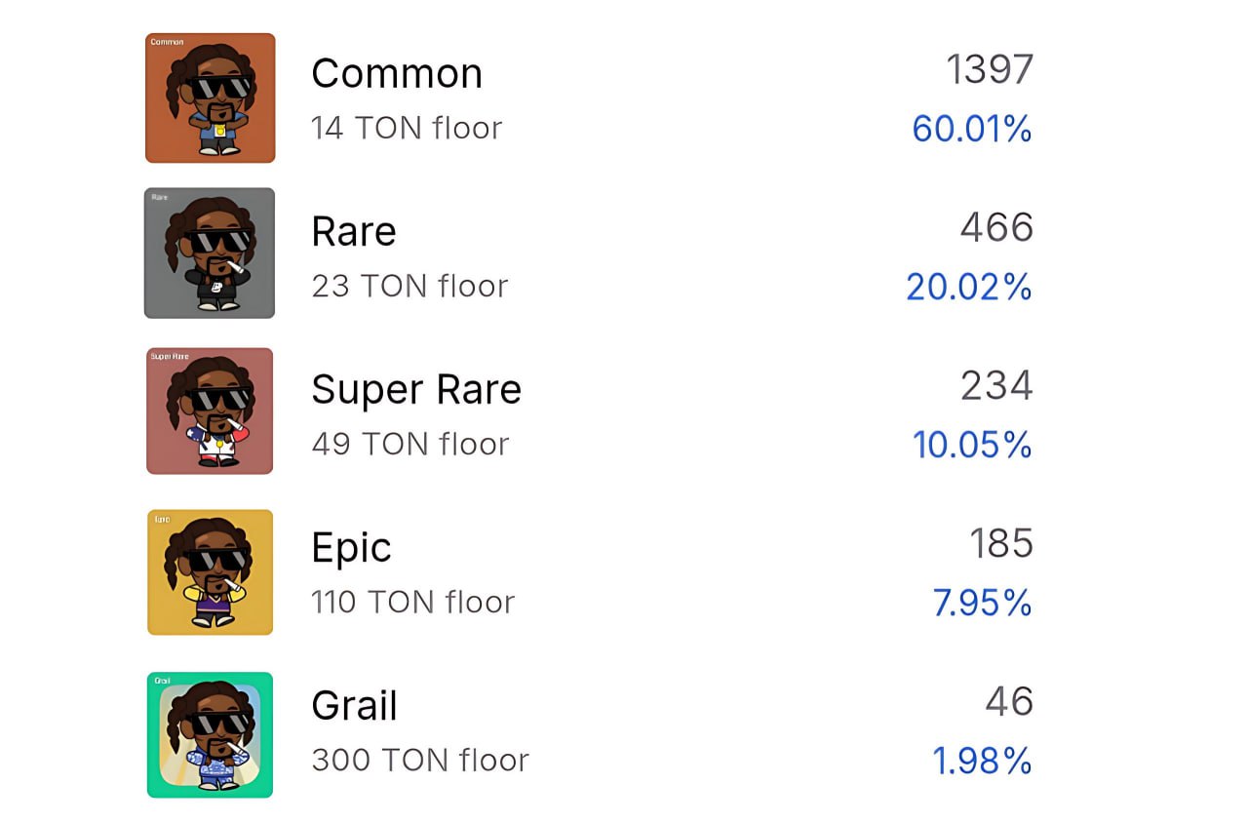Click the Epic yellow avatar thumbnail

pos(210,571)
